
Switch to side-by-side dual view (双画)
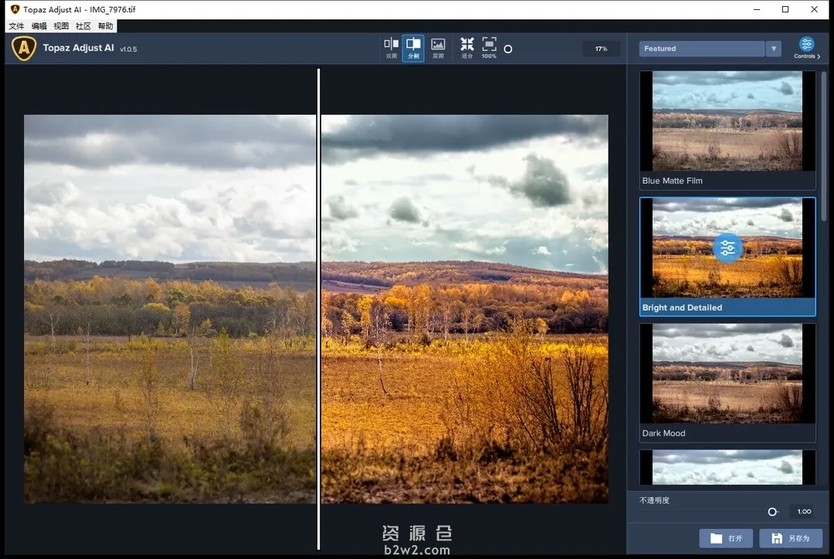pos(392,48)
